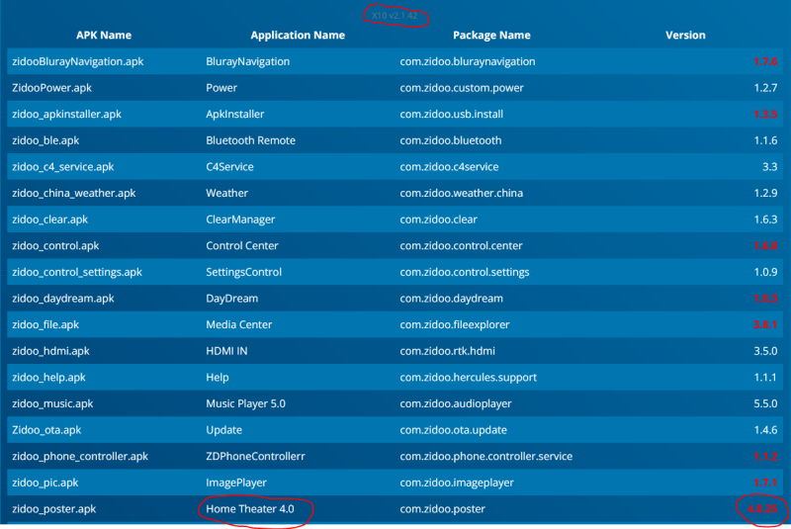The width and height of the screenshot is (791, 529).
Task: Click the Version column header
Action: pyautogui.click(x=685, y=36)
